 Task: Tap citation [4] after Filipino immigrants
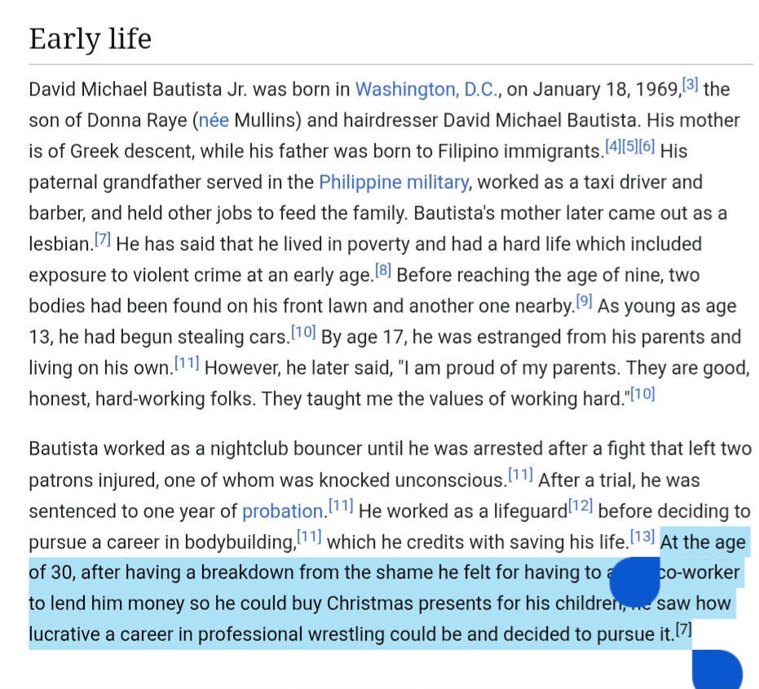coord(613,146)
